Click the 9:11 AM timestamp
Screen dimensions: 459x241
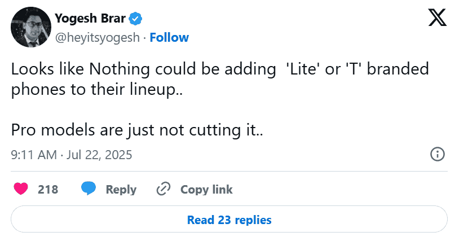click(34, 155)
